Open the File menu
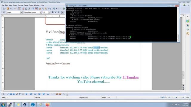191x107 pixels. (x=3, y=5)
